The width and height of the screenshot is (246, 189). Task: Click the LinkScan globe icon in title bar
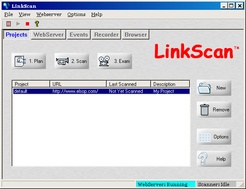(6, 6)
